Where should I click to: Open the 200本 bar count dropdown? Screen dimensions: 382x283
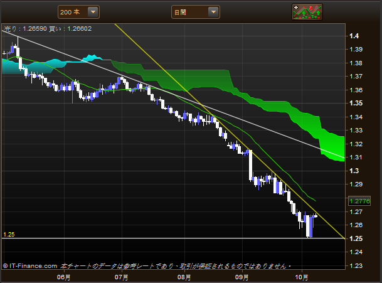(x=78, y=12)
